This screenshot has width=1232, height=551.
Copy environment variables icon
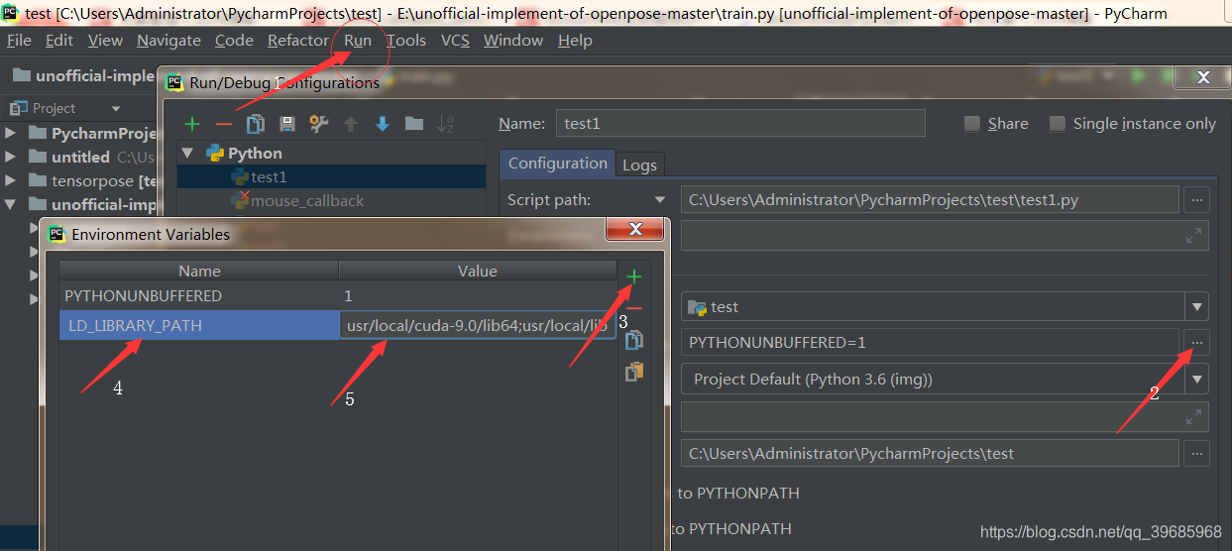pyautogui.click(x=634, y=340)
